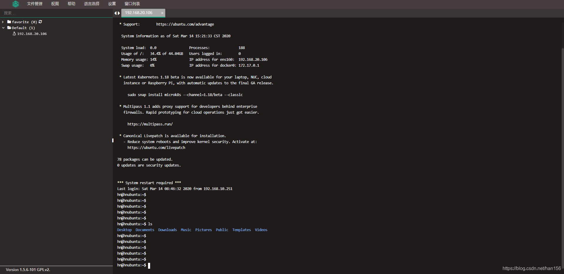Expand the favorite folder chevron
The height and width of the screenshot is (274, 564).
tap(3, 22)
